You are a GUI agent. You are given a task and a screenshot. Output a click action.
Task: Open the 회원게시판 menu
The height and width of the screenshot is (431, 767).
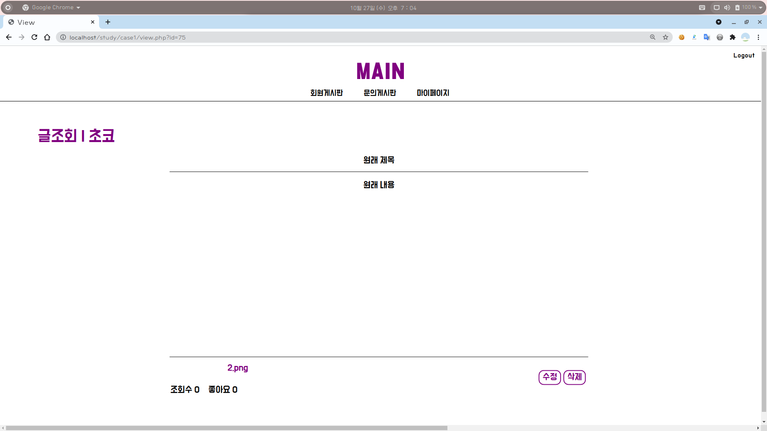[x=326, y=93]
